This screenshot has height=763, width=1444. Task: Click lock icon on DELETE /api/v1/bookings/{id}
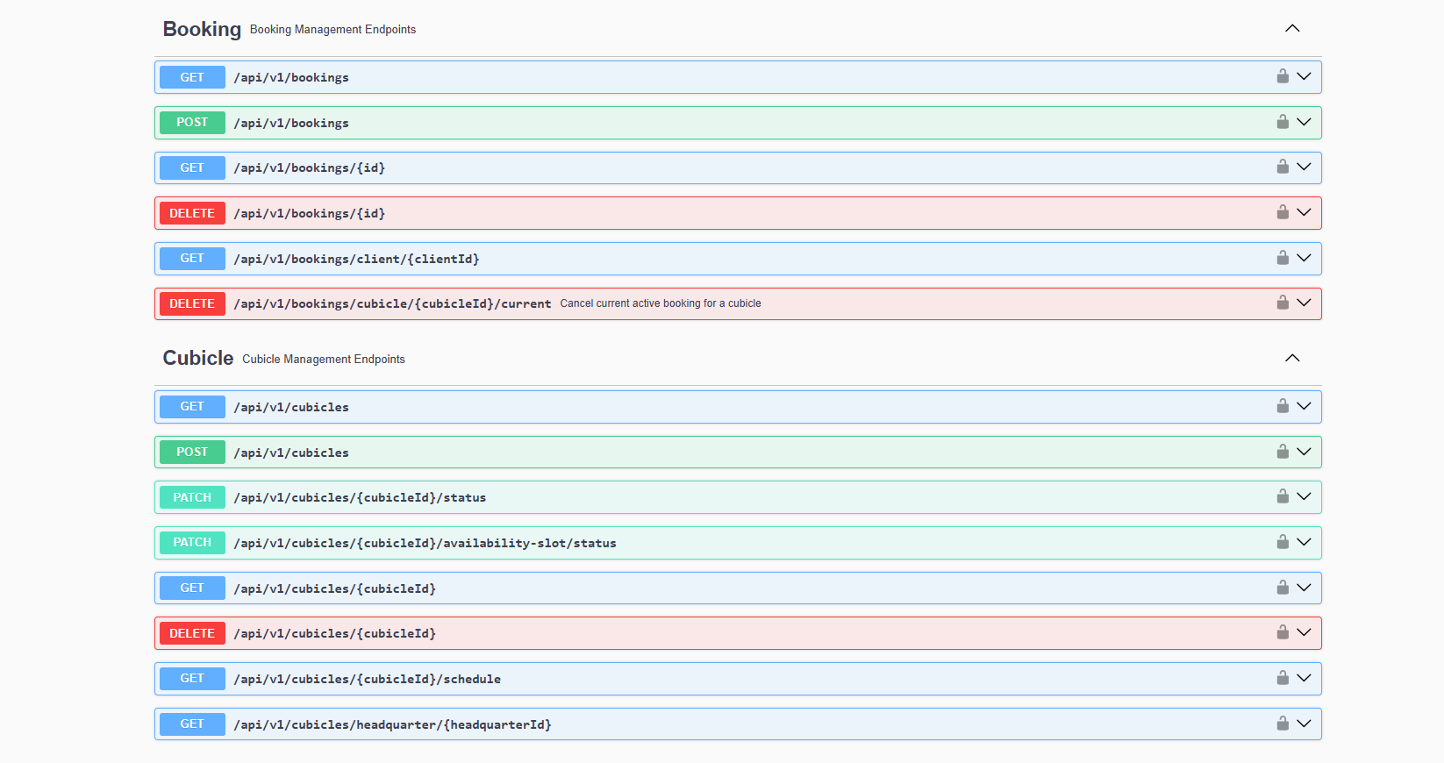(x=1282, y=212)
